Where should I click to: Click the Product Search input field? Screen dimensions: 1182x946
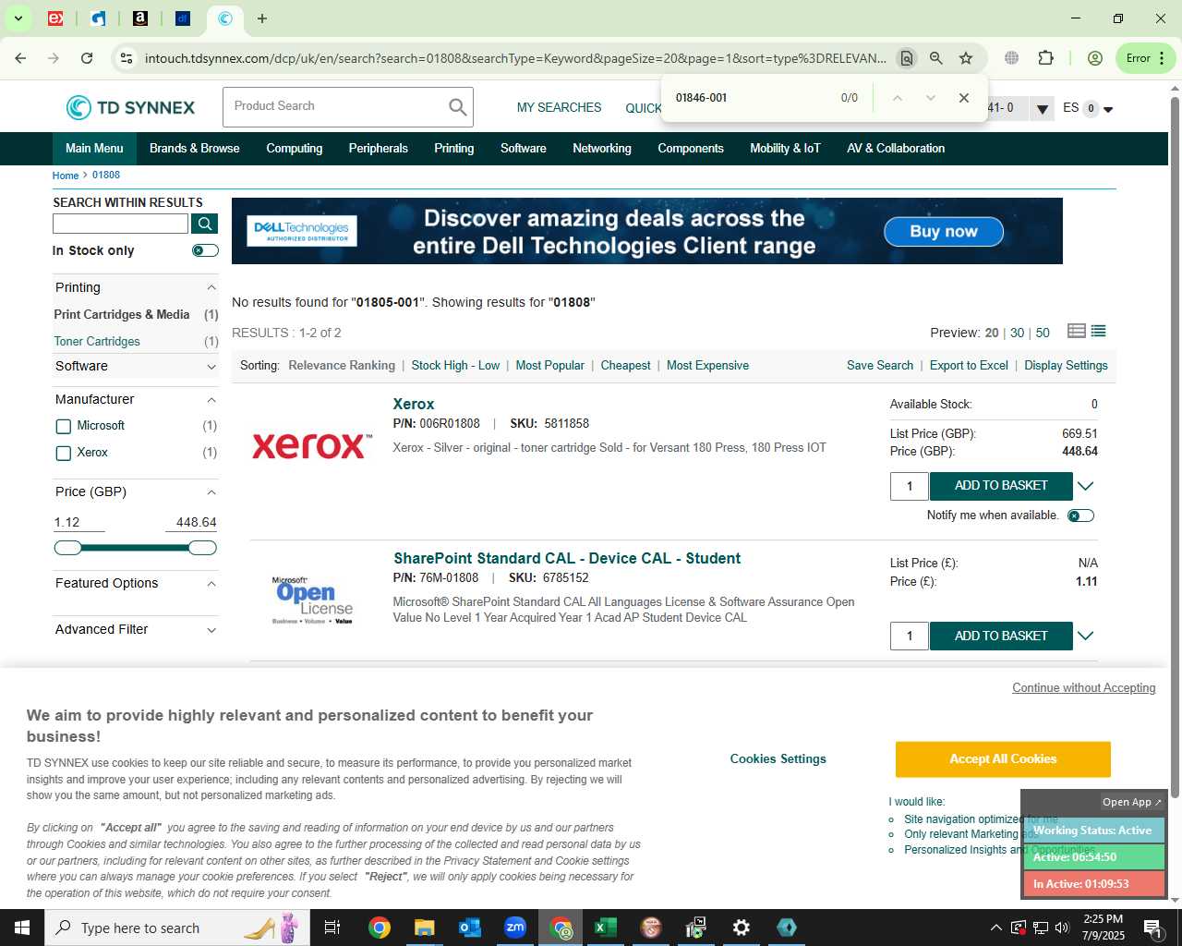(334, 107)
